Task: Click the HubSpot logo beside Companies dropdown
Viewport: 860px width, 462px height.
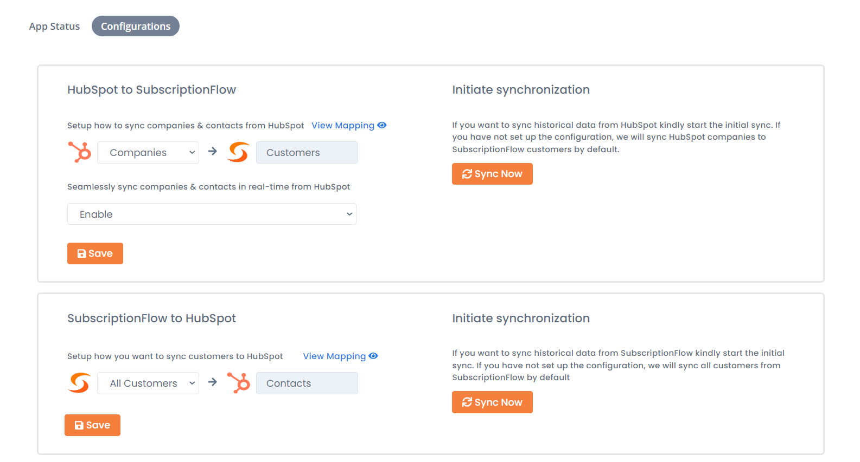Action: pyautogui.click(x=79, y=152)
